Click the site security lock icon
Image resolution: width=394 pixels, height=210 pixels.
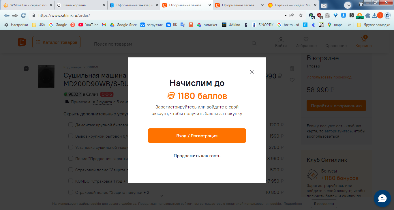(34, 15)
